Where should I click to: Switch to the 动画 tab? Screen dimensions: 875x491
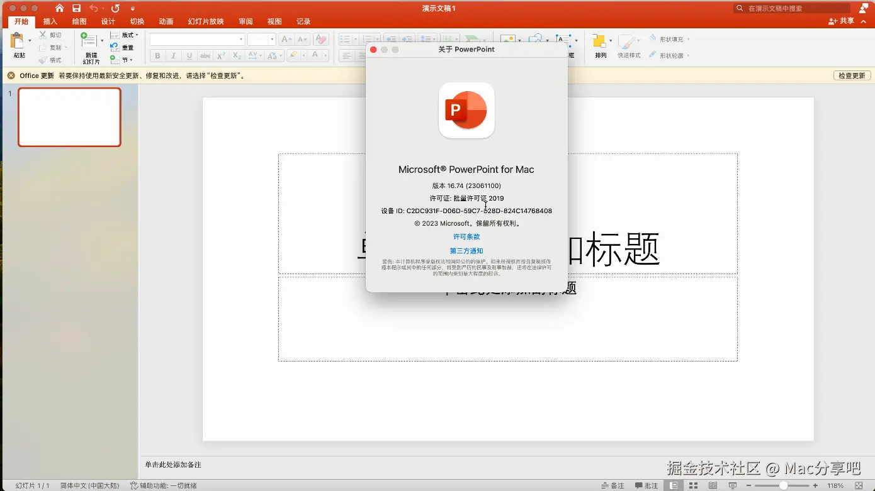coord(166,21)
